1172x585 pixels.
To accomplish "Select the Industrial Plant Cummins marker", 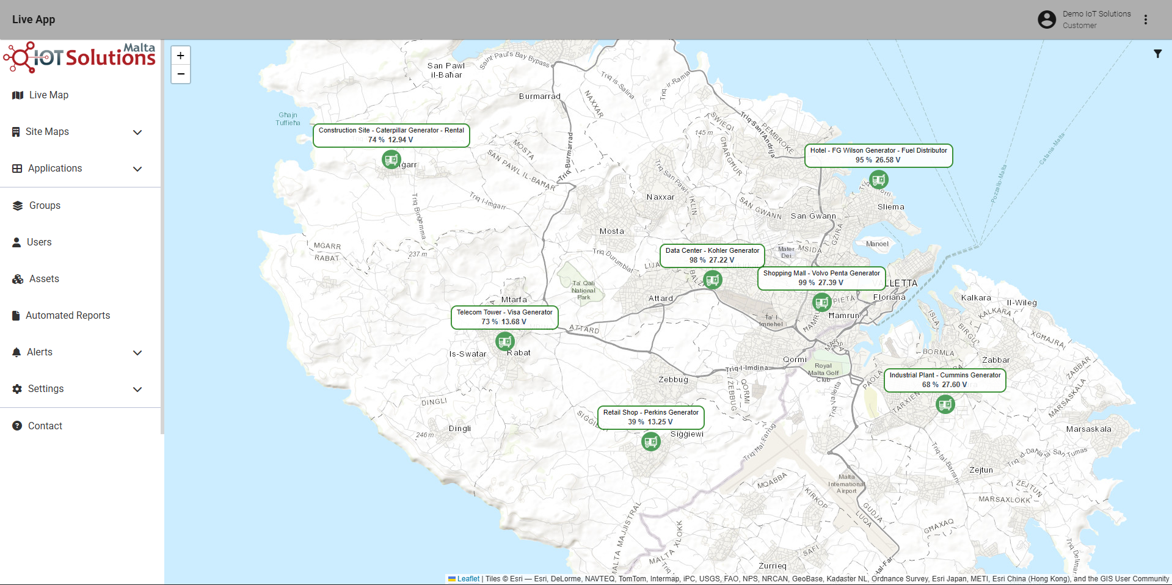I will click(x=945, y=405).
